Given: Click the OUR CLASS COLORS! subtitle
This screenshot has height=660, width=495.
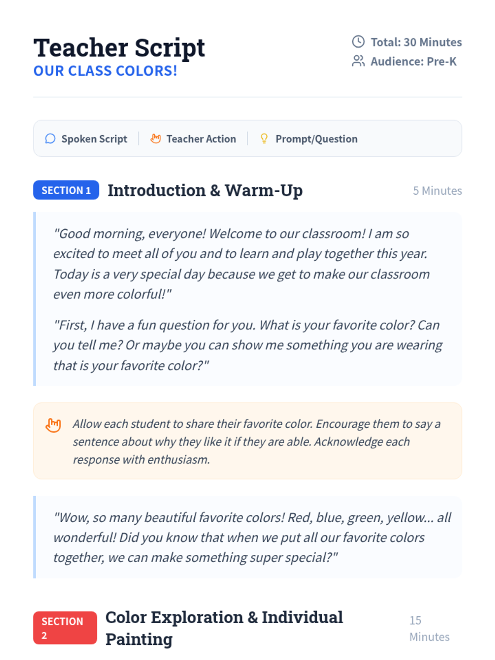Looking at the screenshot, I should (105, 71).
